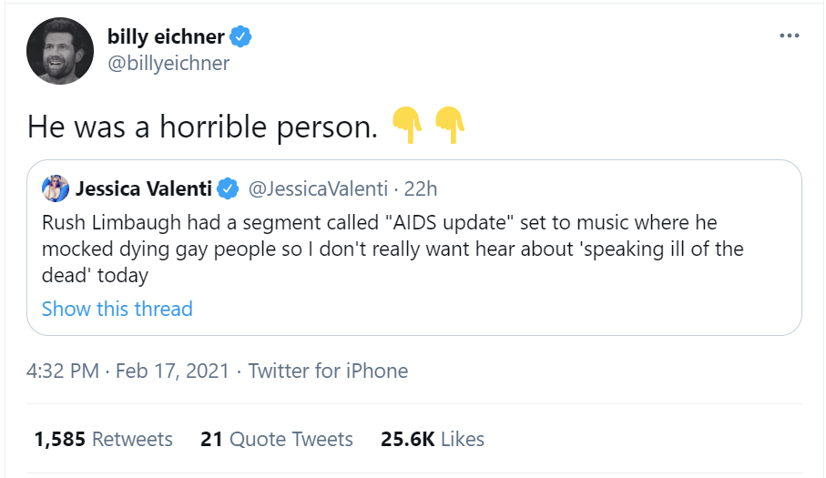Click the verified badge beside billy eichner
The width and height of the screenshot is (826, 478).
tap(241, 37)
